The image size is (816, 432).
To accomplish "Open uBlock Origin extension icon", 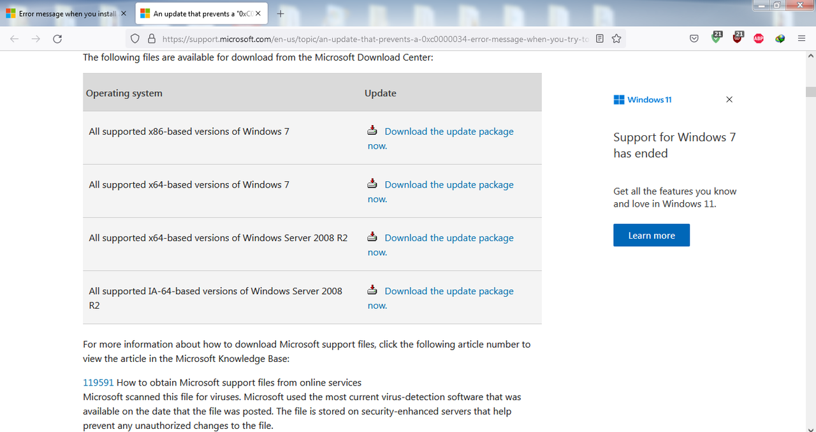I will coord(738,38).
